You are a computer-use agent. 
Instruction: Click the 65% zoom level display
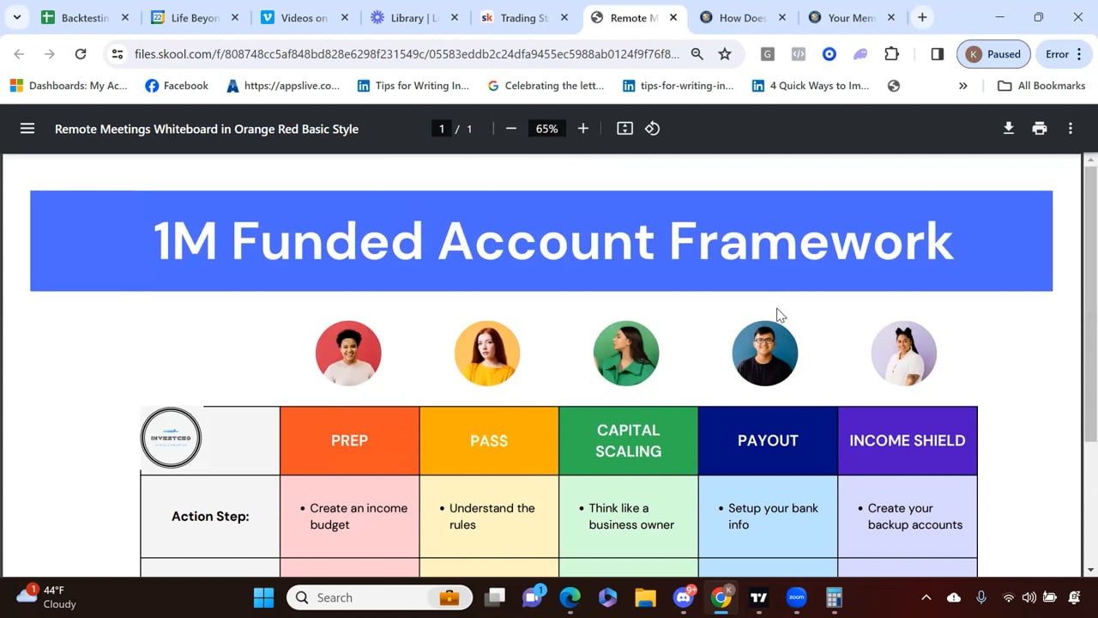tap(546, 129)
